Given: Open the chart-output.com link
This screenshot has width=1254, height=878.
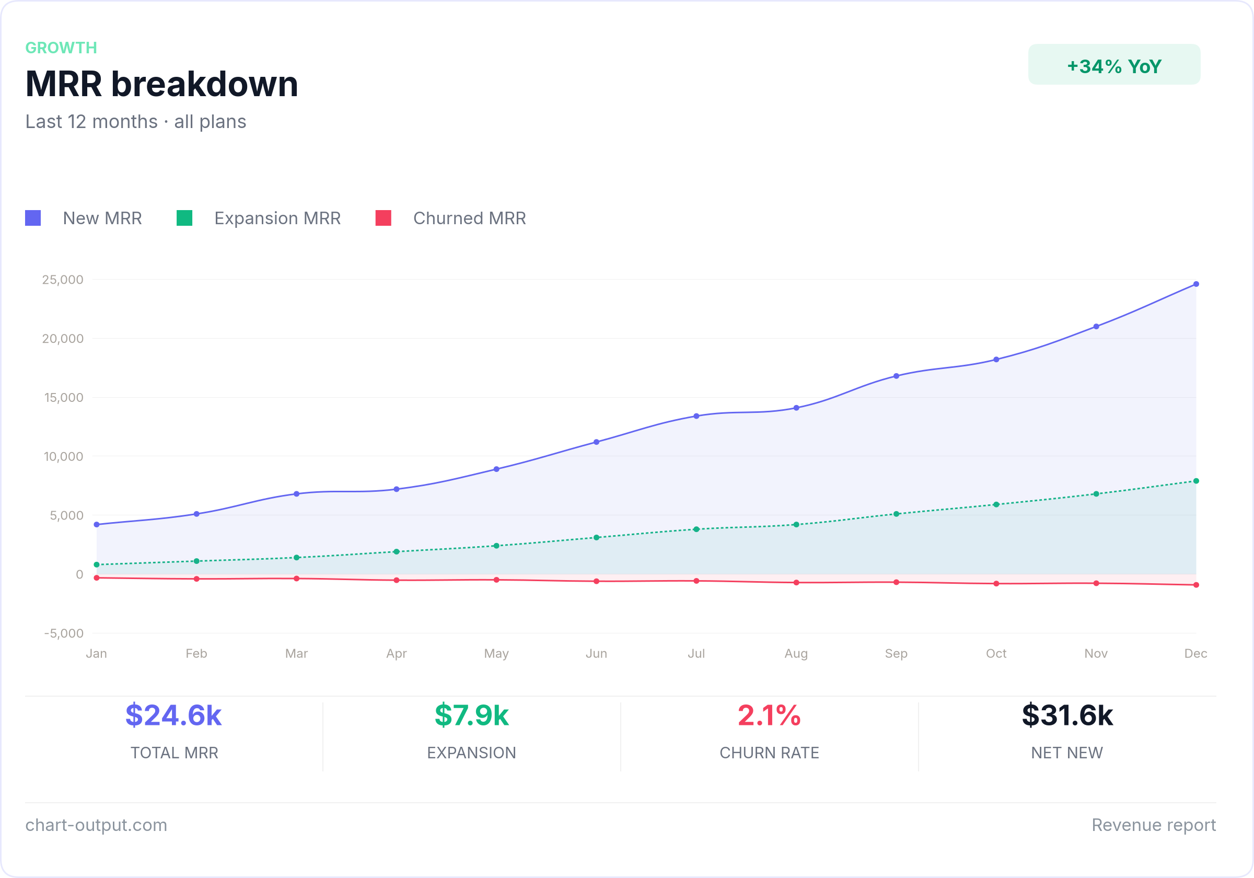Looking at the screenshot, I should [96, 825].
